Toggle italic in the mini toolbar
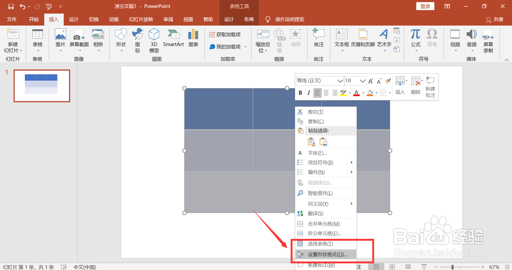This screenshot has height=270, width=512. [x=309, y=93]
